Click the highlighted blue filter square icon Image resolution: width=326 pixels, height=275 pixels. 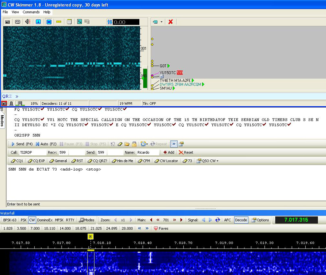[49, 22]
